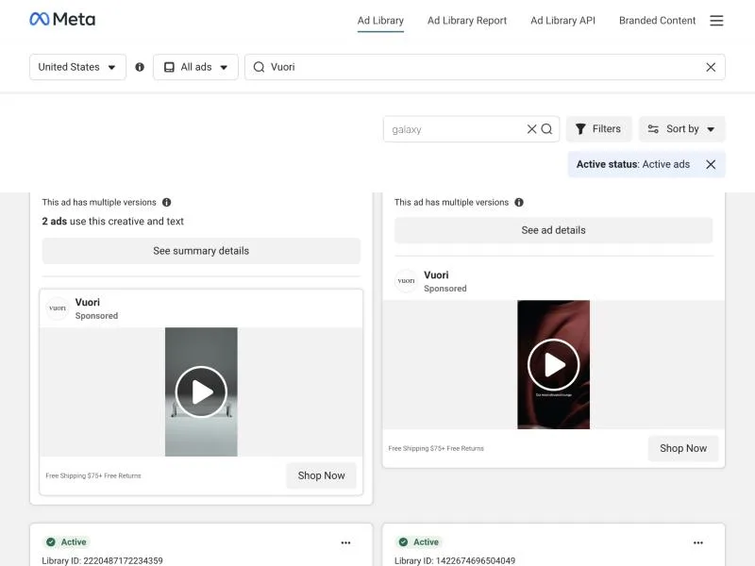Click Active checkmark for ad 1422674696504049
This screenshot has height=566, width=755.
click(x=403, y=541)
